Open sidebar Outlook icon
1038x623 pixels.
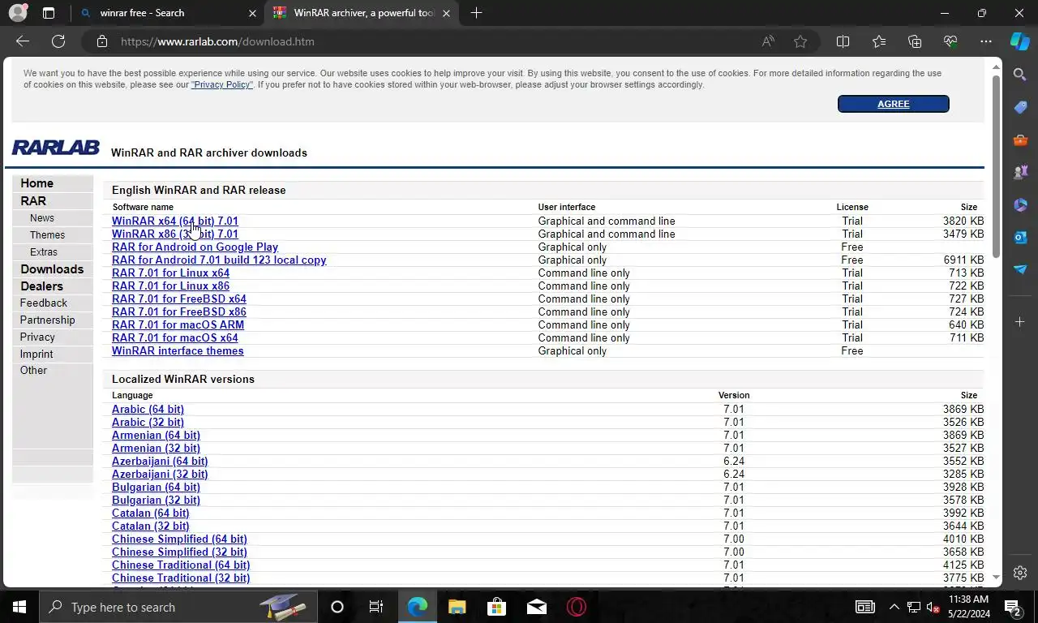pos(1020,237)
